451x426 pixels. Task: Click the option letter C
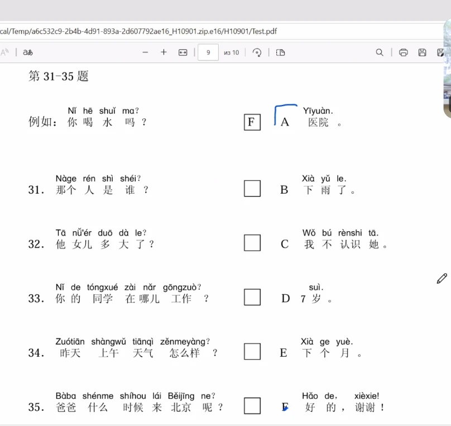285,244
